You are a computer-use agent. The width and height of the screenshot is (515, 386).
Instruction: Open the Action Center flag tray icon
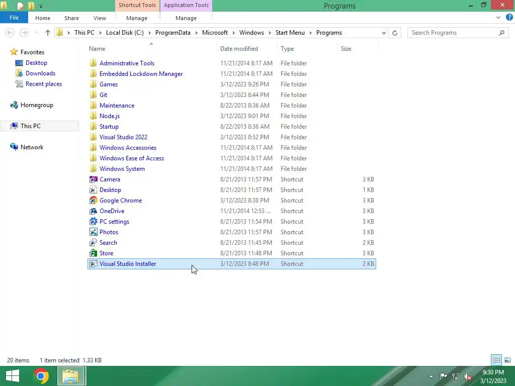coord(443,376)
